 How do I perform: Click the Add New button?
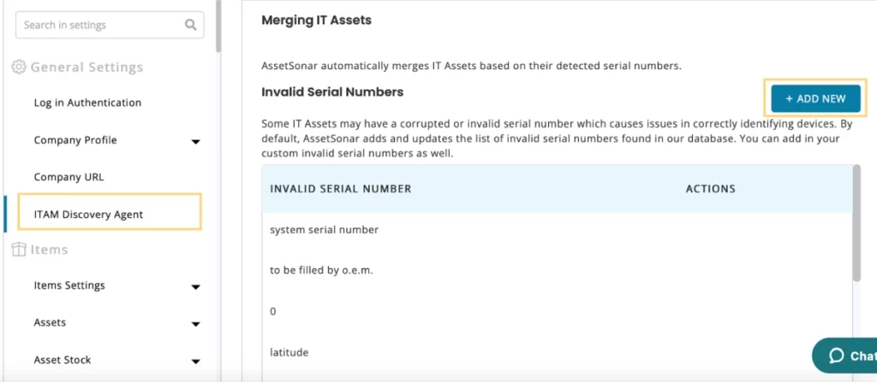(x=815, y=98)
